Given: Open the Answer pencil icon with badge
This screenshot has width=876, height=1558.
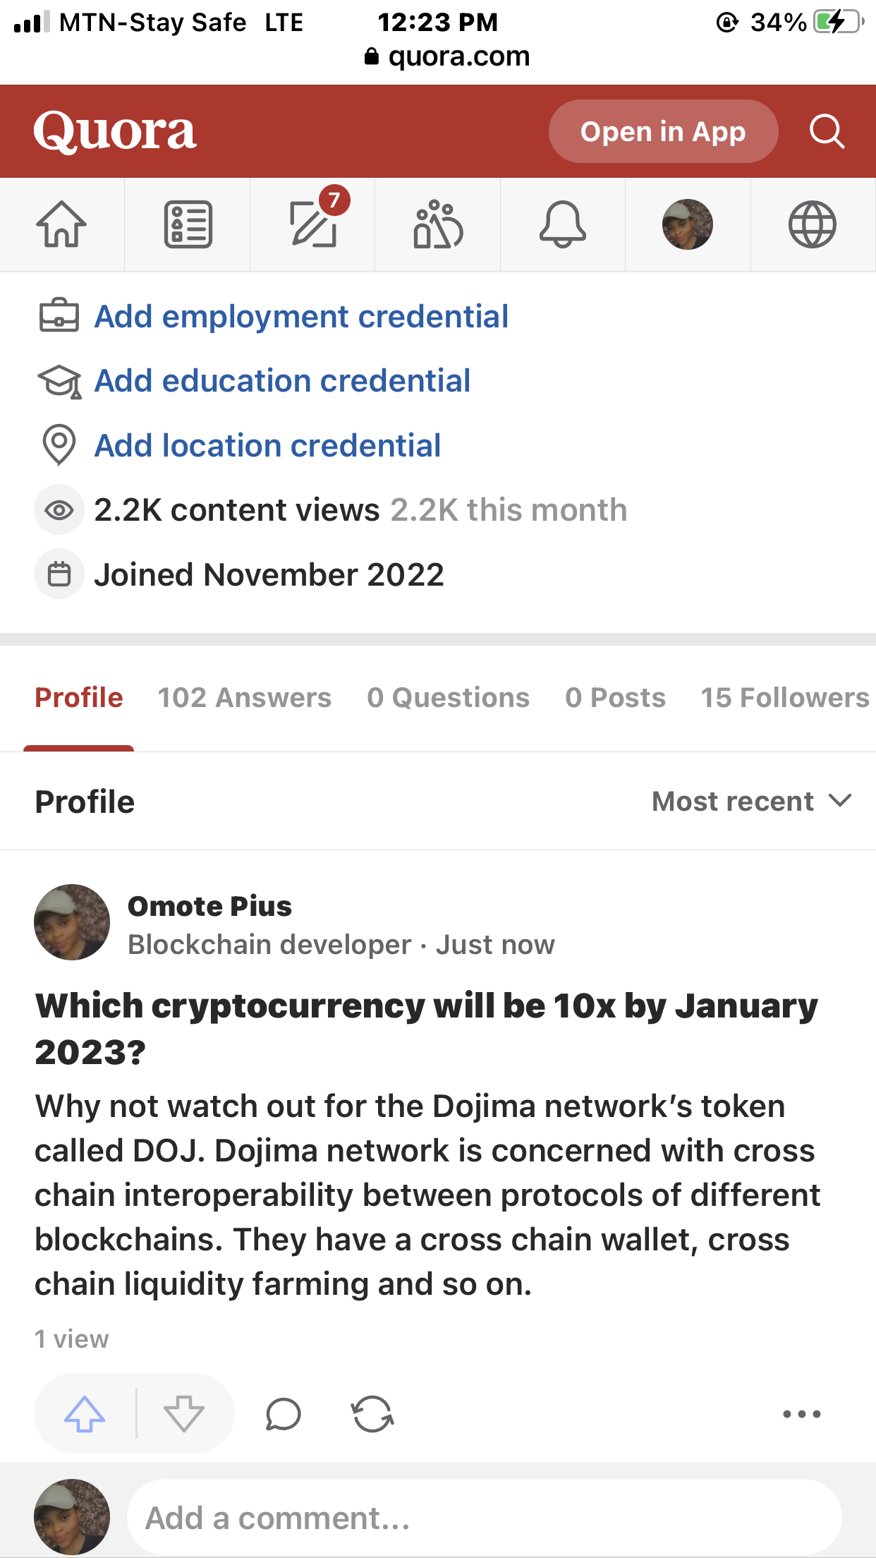Looking at the screenshot, I should (x=313, y=224).
